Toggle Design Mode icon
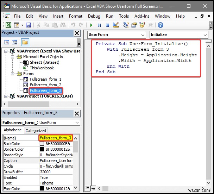The height and width of the screenshot is (194, 214). [x=116, y=25]
